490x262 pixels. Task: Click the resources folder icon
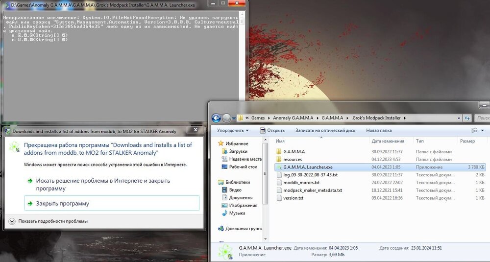(279, 159)
